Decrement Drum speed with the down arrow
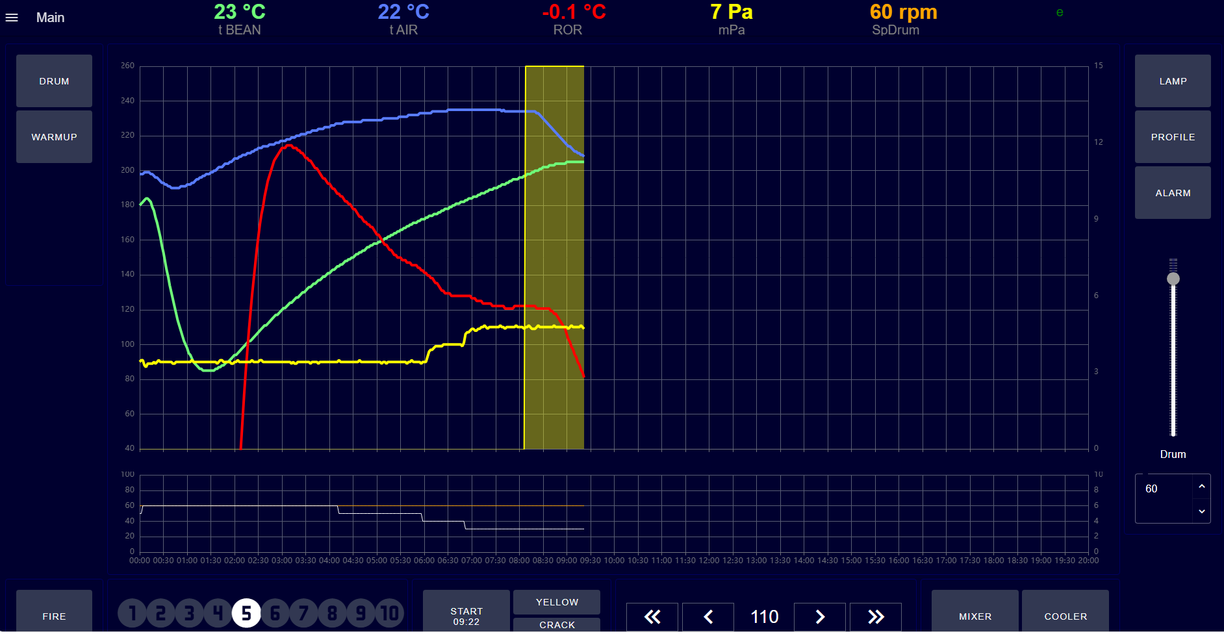The height and width of the screenshot is (634, 1224). point(1202,511)
